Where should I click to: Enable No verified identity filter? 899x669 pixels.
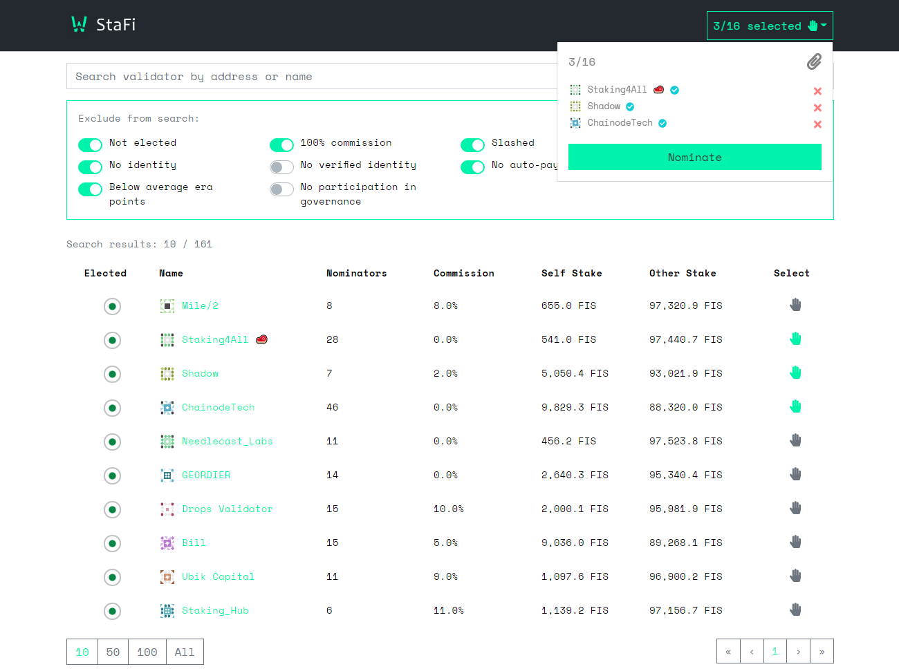tap(281, 167)
